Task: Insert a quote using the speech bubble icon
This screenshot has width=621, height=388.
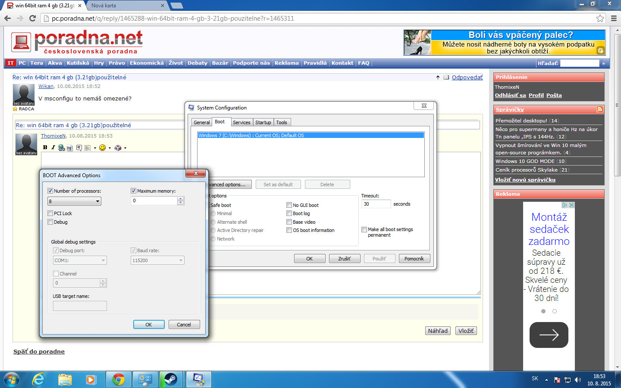Action: [x=79, y=147]
